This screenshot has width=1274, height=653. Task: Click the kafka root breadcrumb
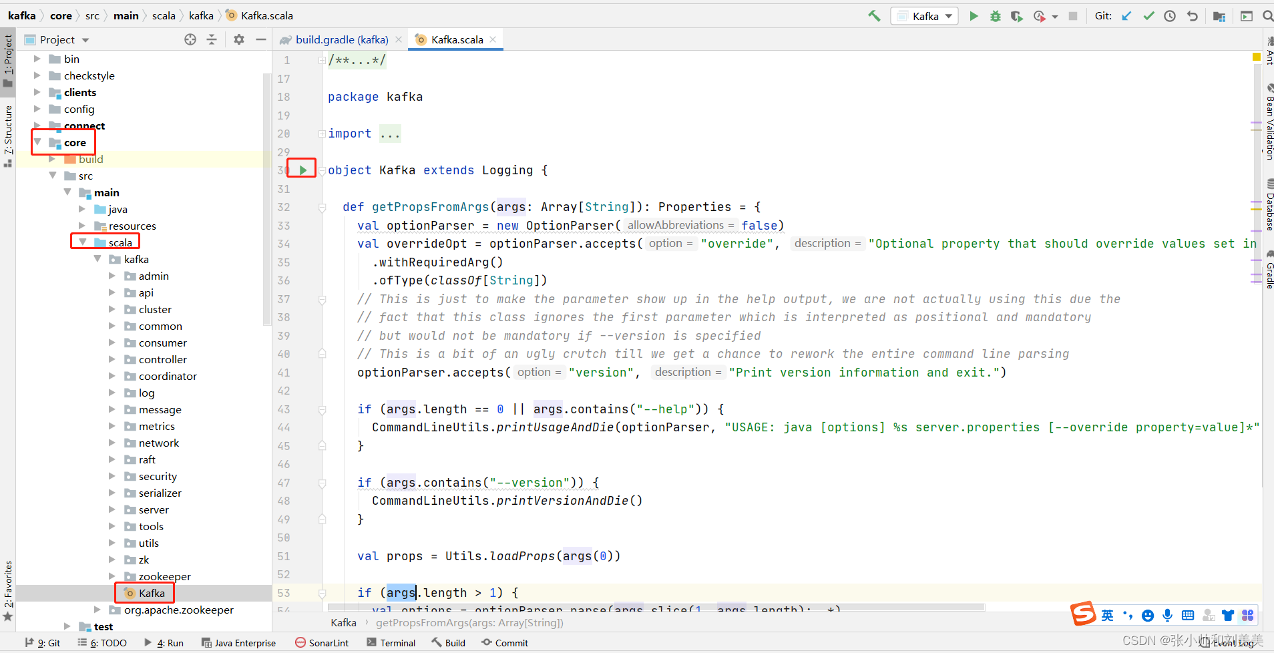(22, 15)
